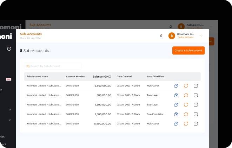Click transfer arrows for 1,500,000.00 Two-Layer row

(x=186, y=105)
